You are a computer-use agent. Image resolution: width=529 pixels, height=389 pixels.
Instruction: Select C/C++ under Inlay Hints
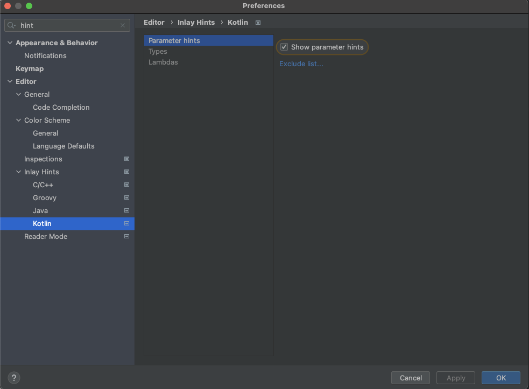pos(43,185)
